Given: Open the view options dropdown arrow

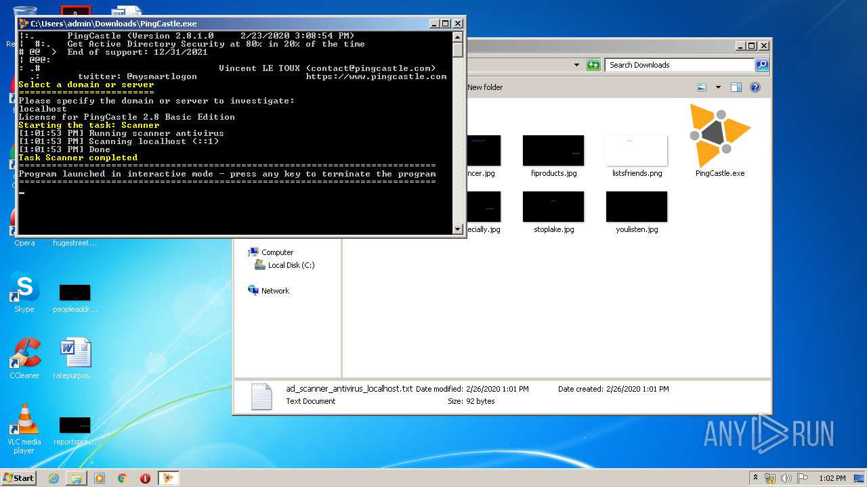Looking at the screenshot, I should coord(718,87).
